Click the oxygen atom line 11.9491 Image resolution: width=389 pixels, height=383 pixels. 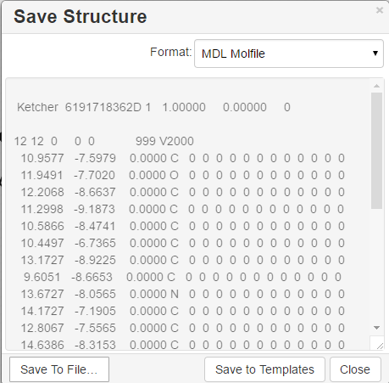183,175
